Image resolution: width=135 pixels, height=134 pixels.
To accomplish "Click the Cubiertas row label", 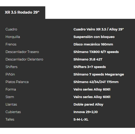I will pyautogui.click(x=13, y=112).
